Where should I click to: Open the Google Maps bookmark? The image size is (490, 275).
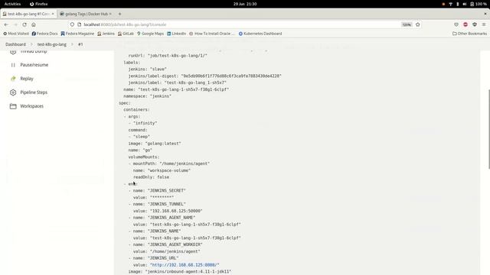pos(150,34)
